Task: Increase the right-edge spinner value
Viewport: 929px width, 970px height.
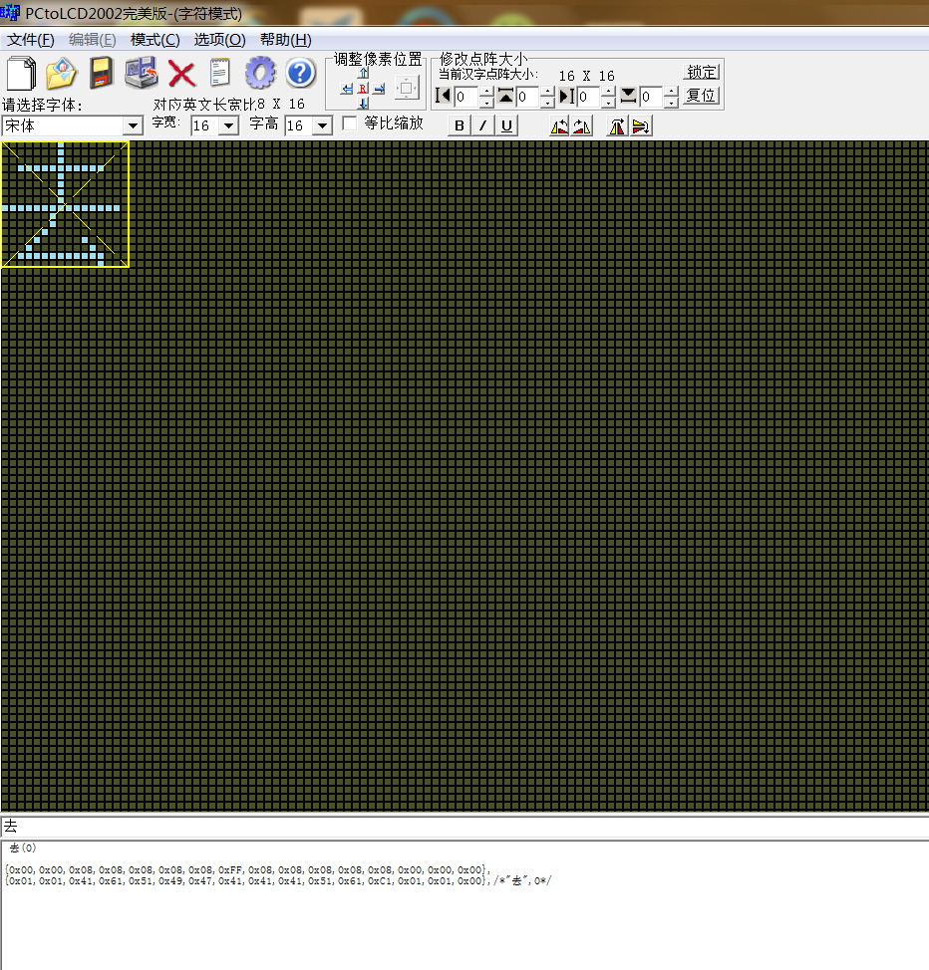Action: [x=608, y=91]
